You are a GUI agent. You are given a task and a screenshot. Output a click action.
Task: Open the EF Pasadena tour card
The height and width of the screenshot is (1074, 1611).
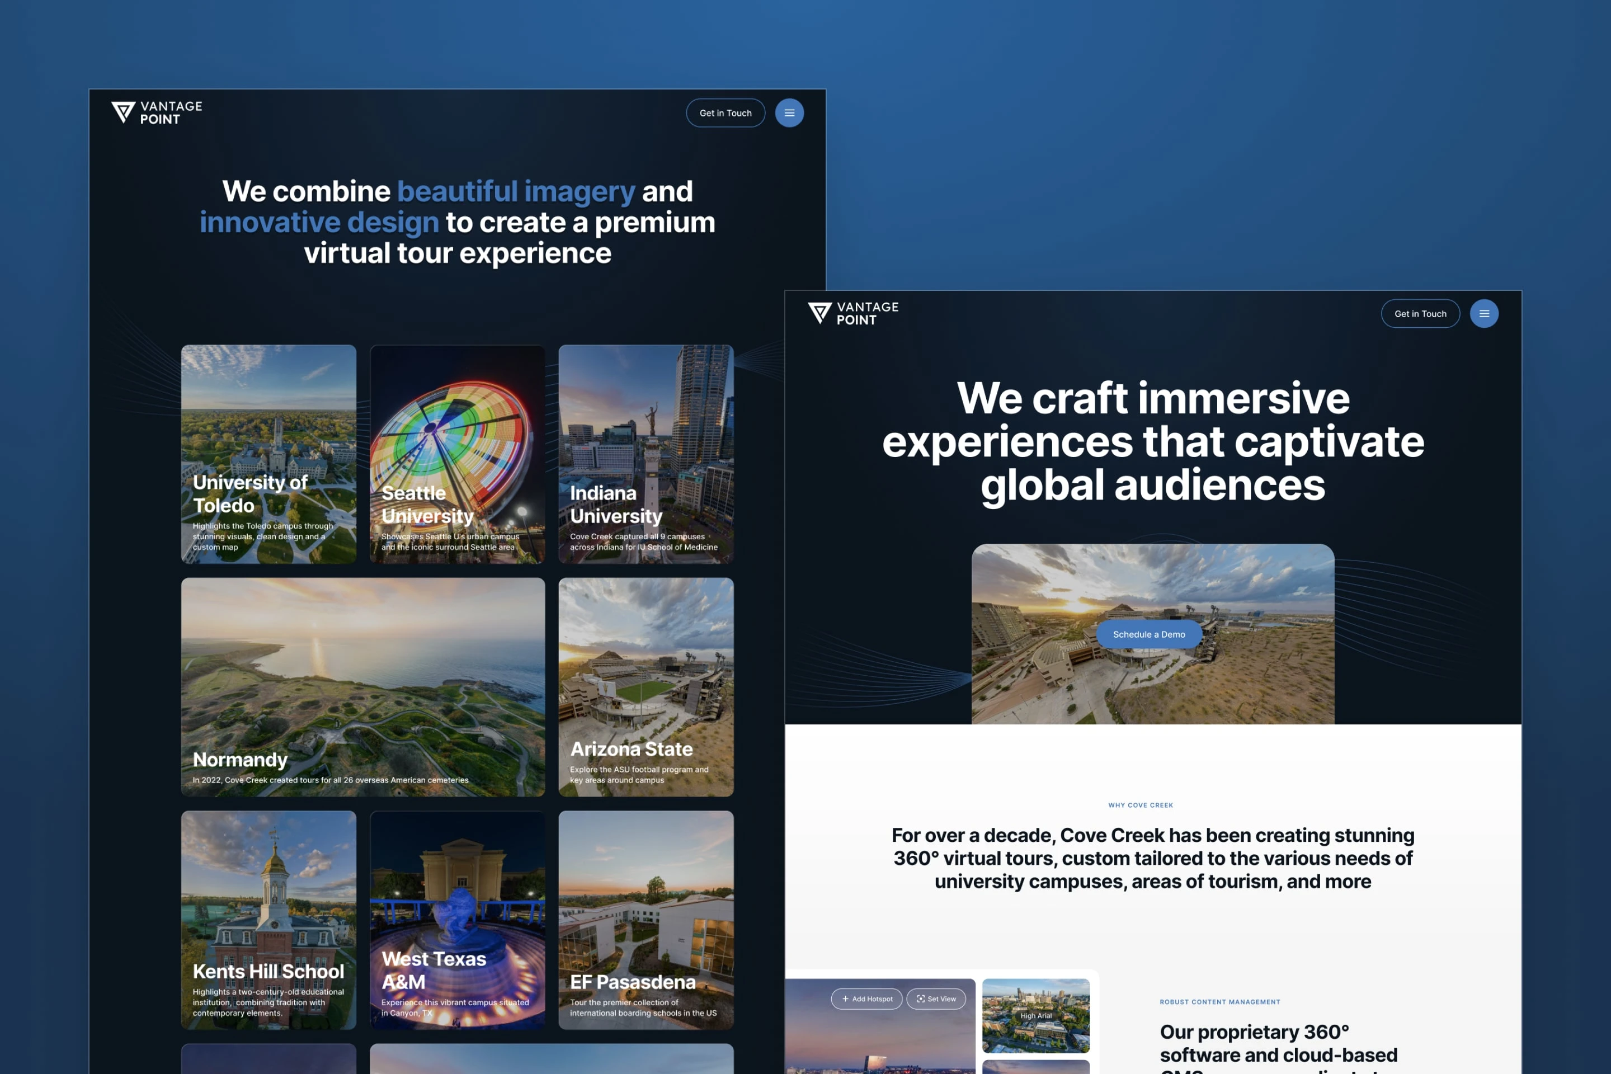point(646,919)
